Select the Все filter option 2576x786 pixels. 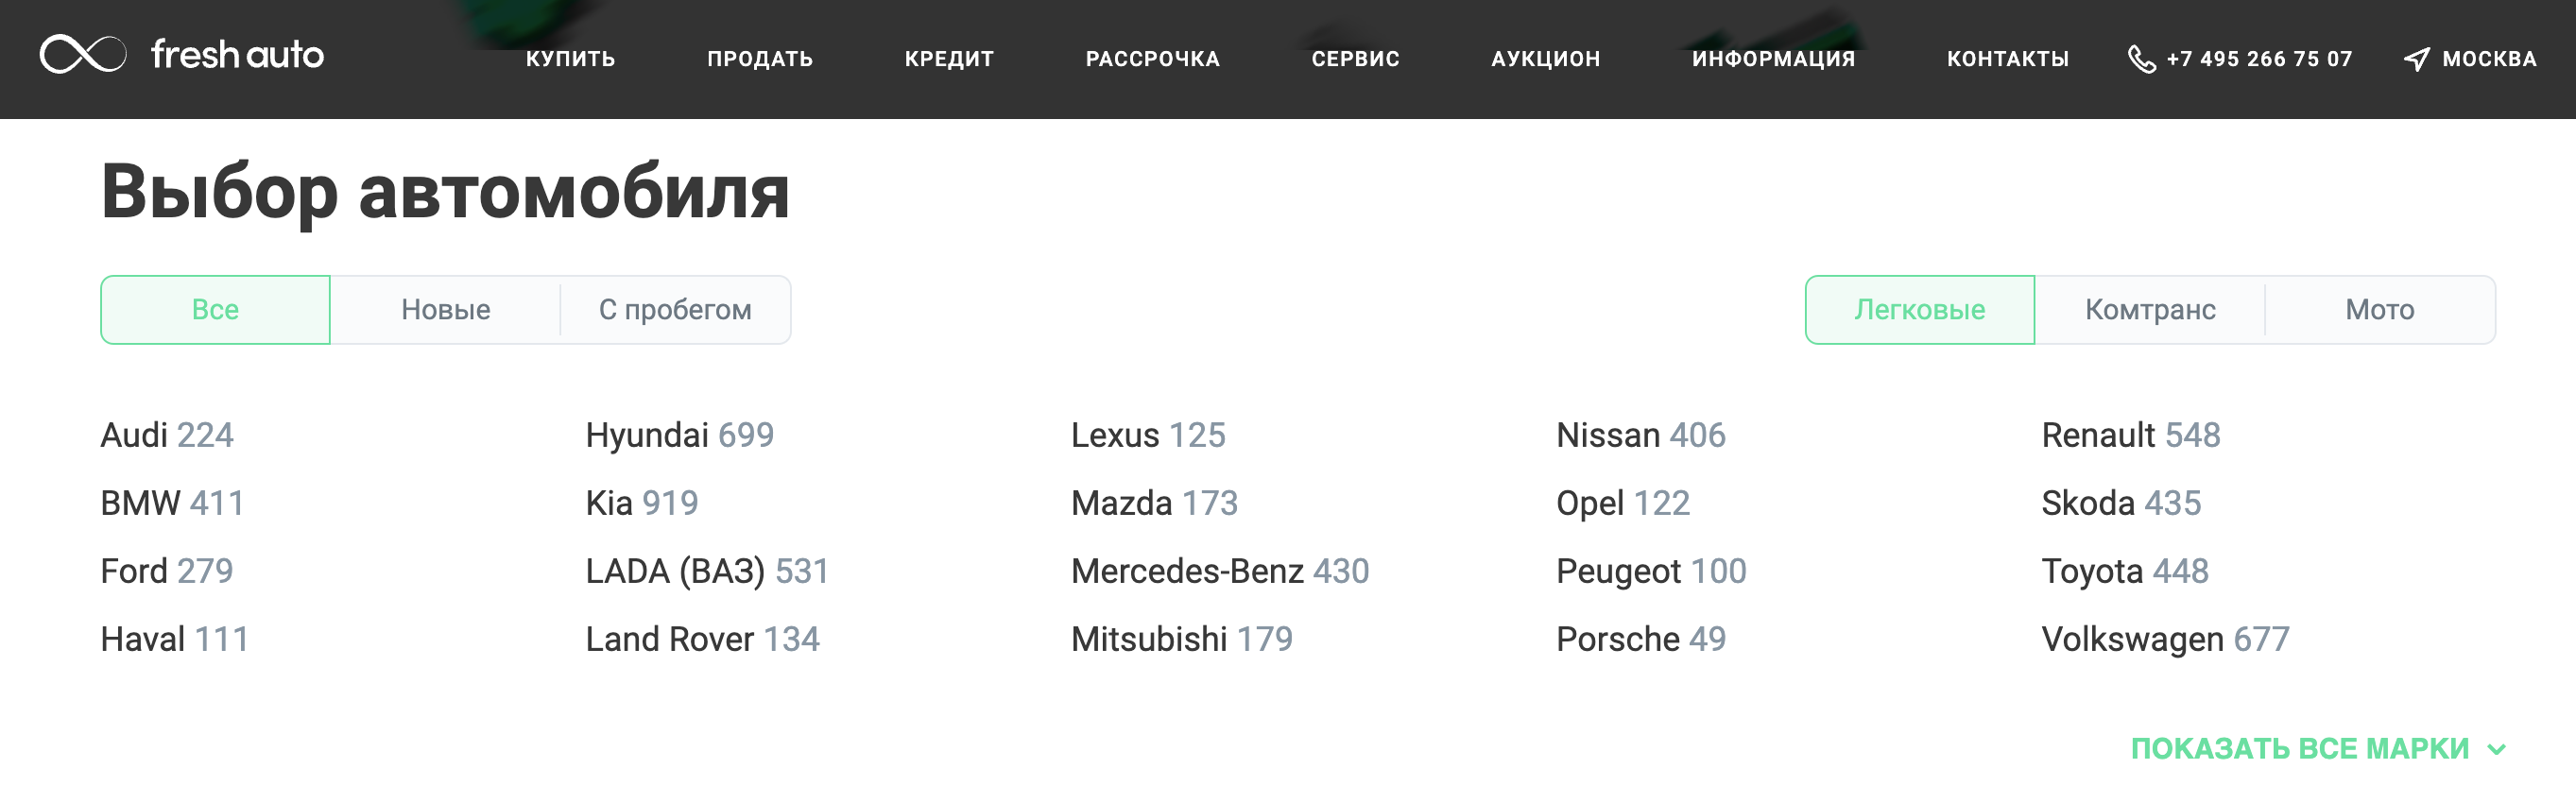pos(215,310)
